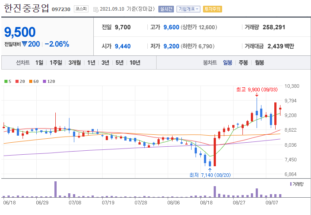Click the stock code 097230
Viewport: 311px width, 215px height.
point(61,9)
